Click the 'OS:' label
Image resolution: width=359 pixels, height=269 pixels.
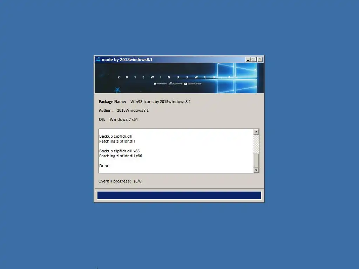pos(102,119)
